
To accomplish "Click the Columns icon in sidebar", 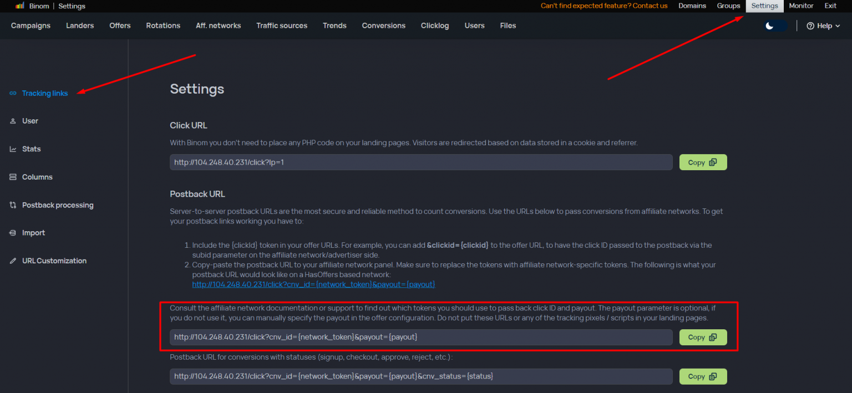I will [13, 177].
